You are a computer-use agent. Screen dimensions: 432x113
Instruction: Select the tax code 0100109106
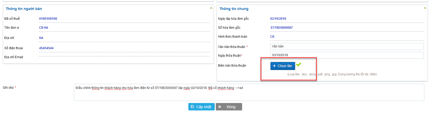point(48,19)
